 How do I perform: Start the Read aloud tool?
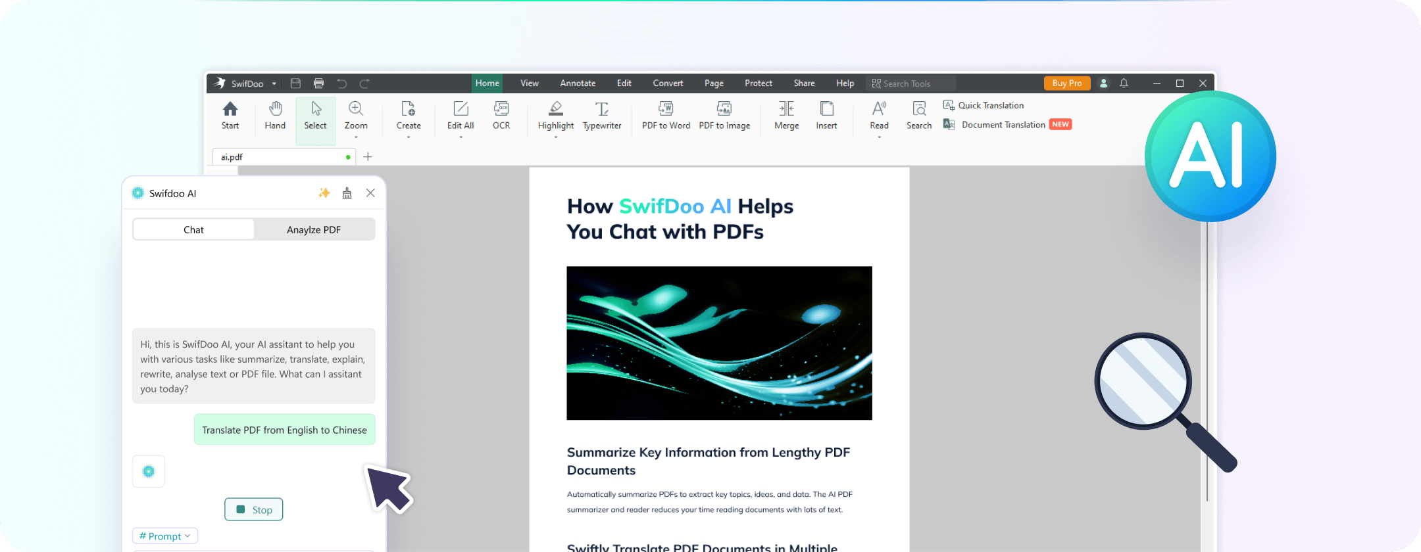point(879,116)
